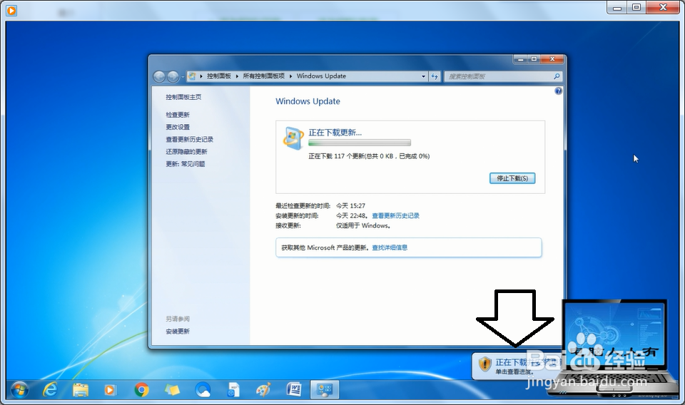The image size is (685, 405).
Task: Expand the arrow before 控制面板 breadcrumb
Action: 201,76
